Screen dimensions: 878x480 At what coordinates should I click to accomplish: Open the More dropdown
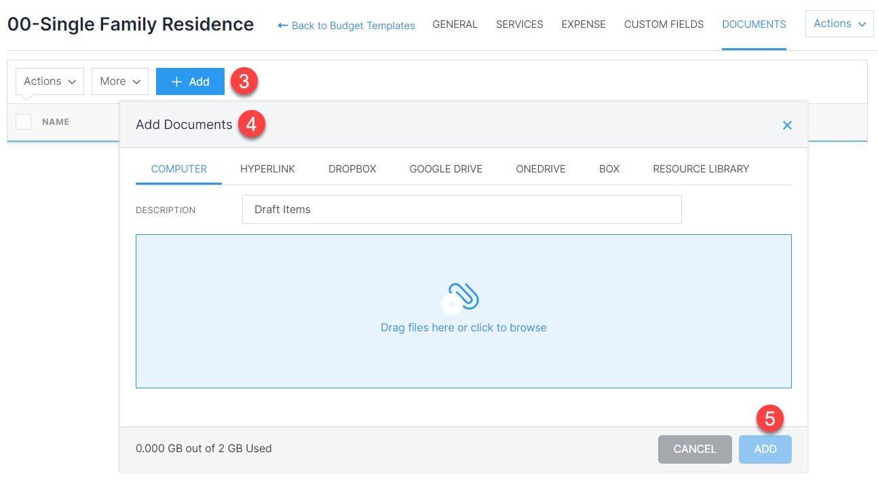coord(120,81)
